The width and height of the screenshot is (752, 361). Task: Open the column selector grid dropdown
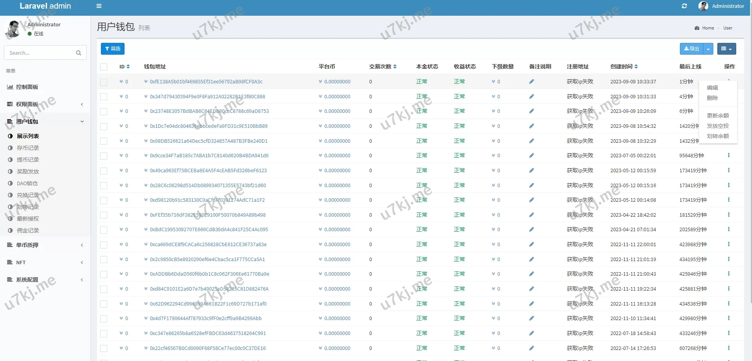click(x=726, y=49)
